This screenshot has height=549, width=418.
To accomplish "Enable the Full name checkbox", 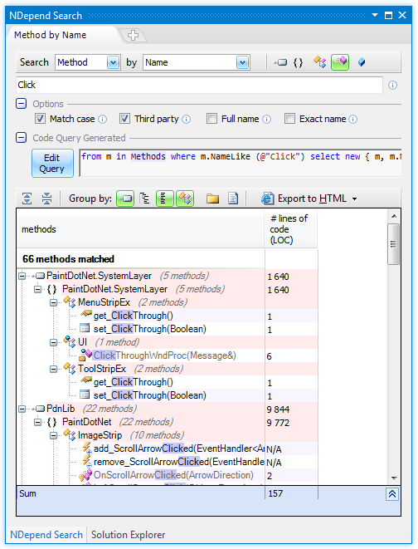I will (211, 119).
